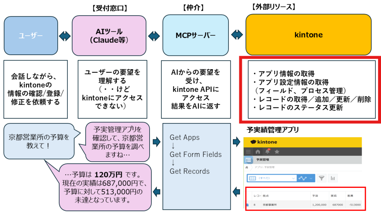
Task: Click the blue ユーザー box
Action: click(x=31, y=36)
